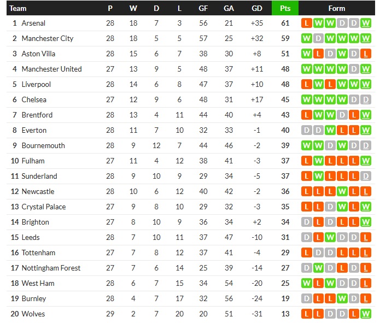Click Arsenal's orange L form badge
Screen dimensions: 380x323
[306, 24]
